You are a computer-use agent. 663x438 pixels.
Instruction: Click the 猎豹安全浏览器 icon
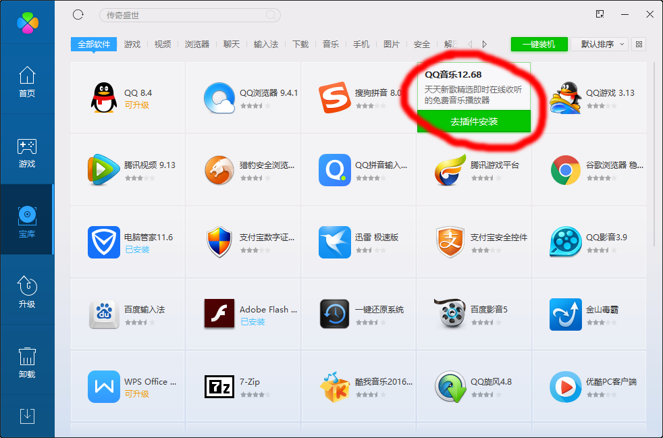point(219,170)
